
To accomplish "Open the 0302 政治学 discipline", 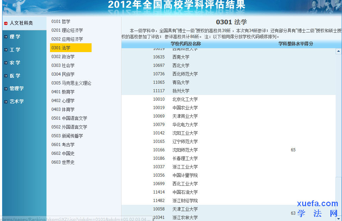I will pyautogui.click(x=63, y=57).
